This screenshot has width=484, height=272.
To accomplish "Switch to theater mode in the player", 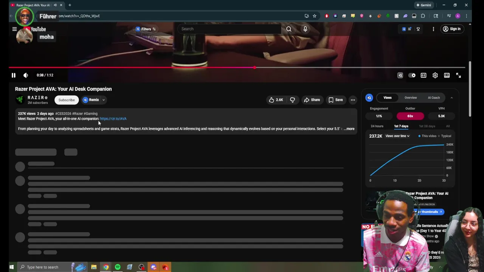I will [447, 76].
